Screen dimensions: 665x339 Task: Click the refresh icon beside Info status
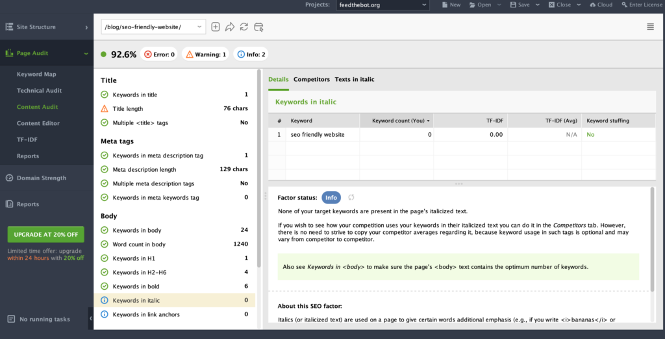tap(352, 197)
